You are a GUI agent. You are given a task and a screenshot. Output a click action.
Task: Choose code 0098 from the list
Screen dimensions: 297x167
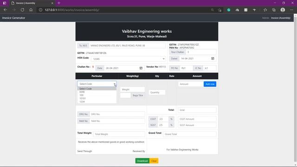point(97,92)
